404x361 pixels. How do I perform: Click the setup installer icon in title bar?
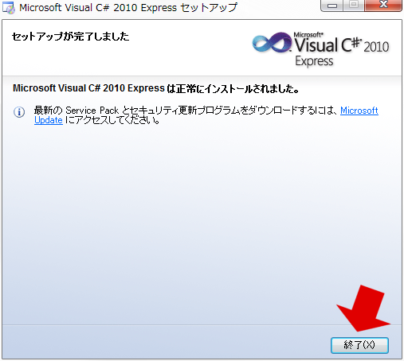tap(9, 7)
